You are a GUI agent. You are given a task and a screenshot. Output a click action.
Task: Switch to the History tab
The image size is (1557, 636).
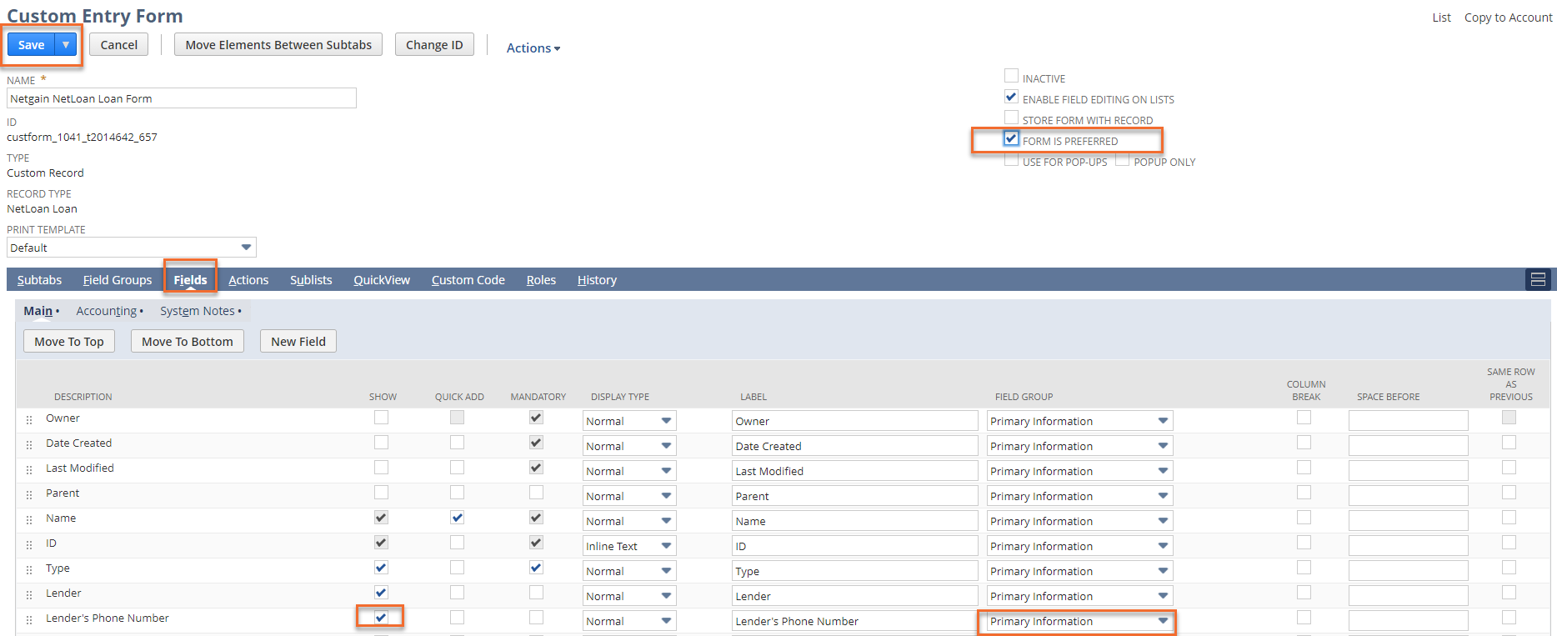click(x=597, y=280)
